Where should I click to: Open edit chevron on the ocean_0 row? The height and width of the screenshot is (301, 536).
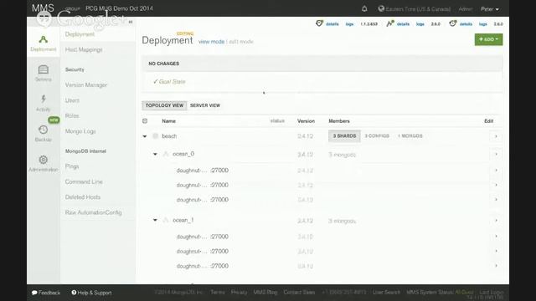click(496, 154)
